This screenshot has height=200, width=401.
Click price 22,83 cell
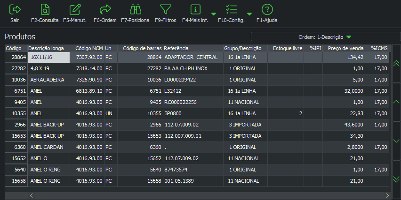(x=344, y=113)
